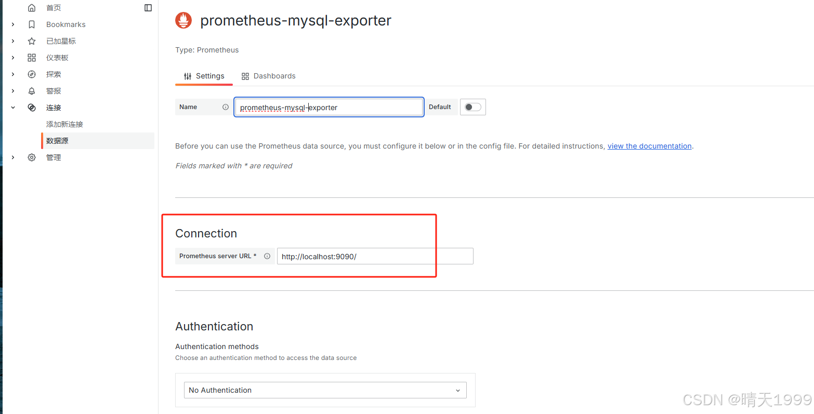Screen dimensions: 814x414
Task: Expand the 警报 section chevron
Action: [13, 91]
